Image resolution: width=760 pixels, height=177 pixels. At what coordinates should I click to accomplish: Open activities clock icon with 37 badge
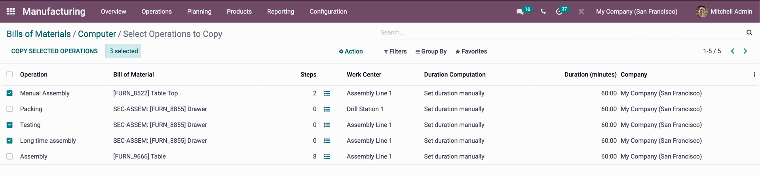[x=559, y=12]
